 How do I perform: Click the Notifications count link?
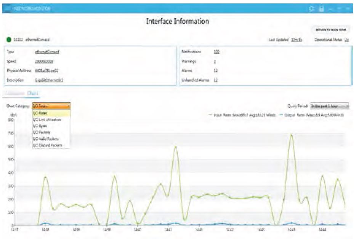point(216,51)
